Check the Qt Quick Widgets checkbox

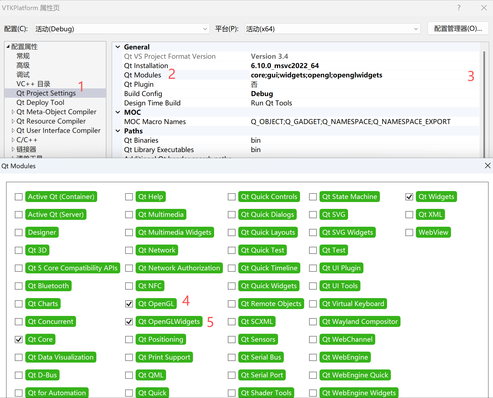pos(232,286)
